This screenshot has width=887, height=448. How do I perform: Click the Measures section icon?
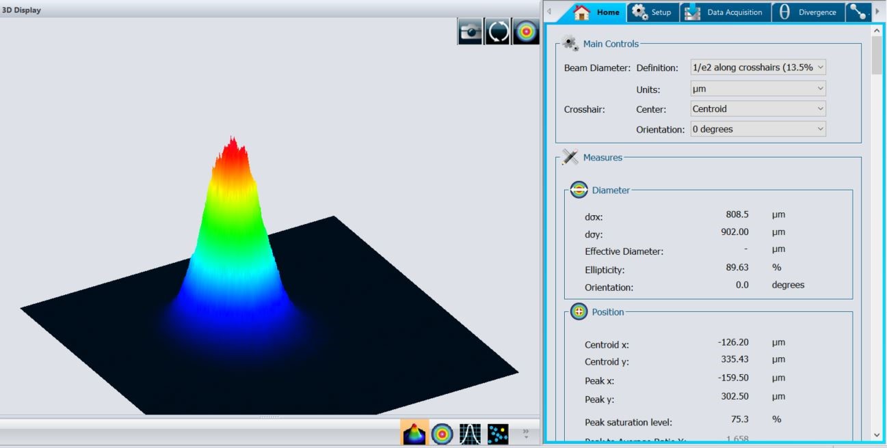(568, 156)
